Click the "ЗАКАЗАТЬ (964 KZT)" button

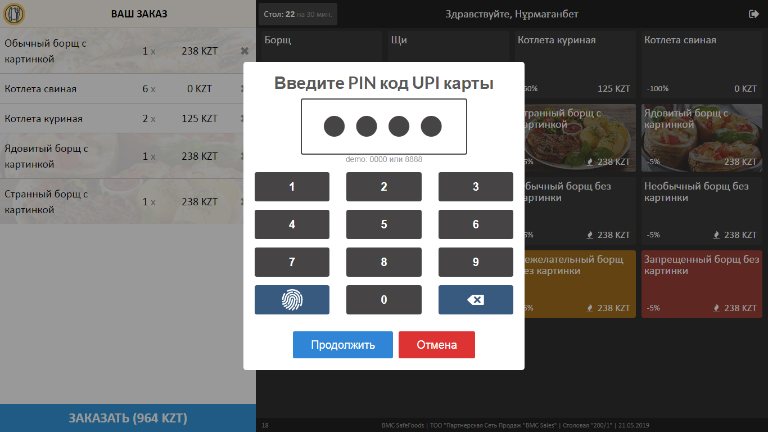pos(128,418)
